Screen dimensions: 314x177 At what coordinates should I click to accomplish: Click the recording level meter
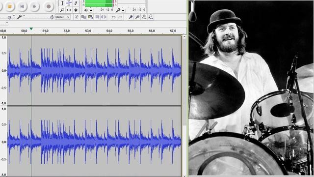coord(131,3)
